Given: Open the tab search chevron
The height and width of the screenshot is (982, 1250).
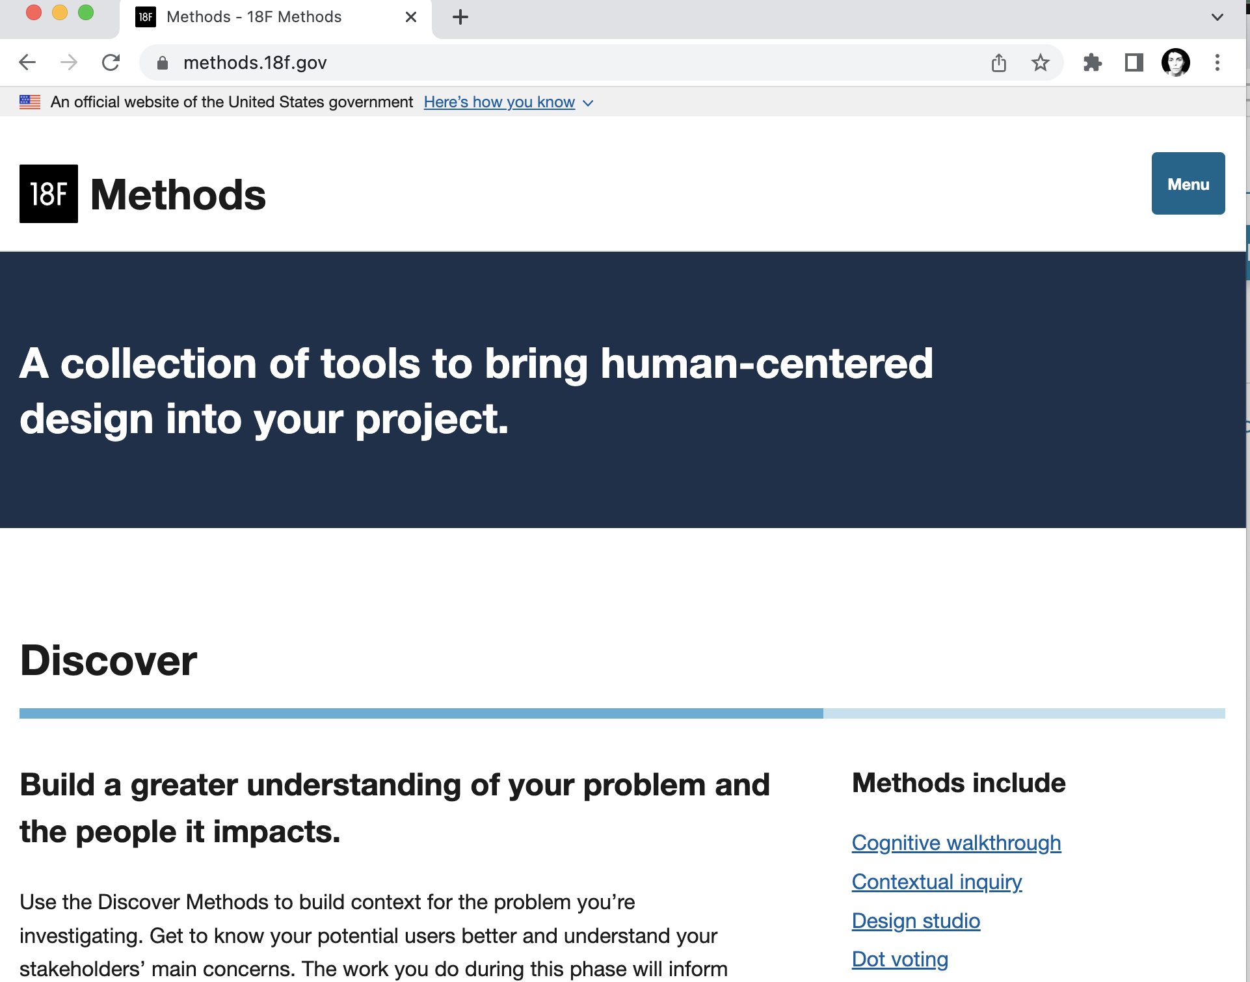Looking at the screenshot, I should pyautogui.click(x=1217, y=17).
